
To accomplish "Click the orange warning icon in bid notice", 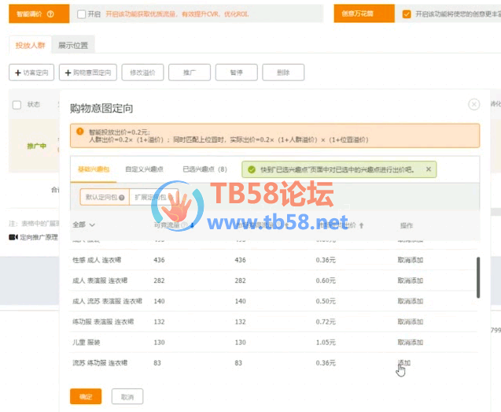I will click(79, 133).
